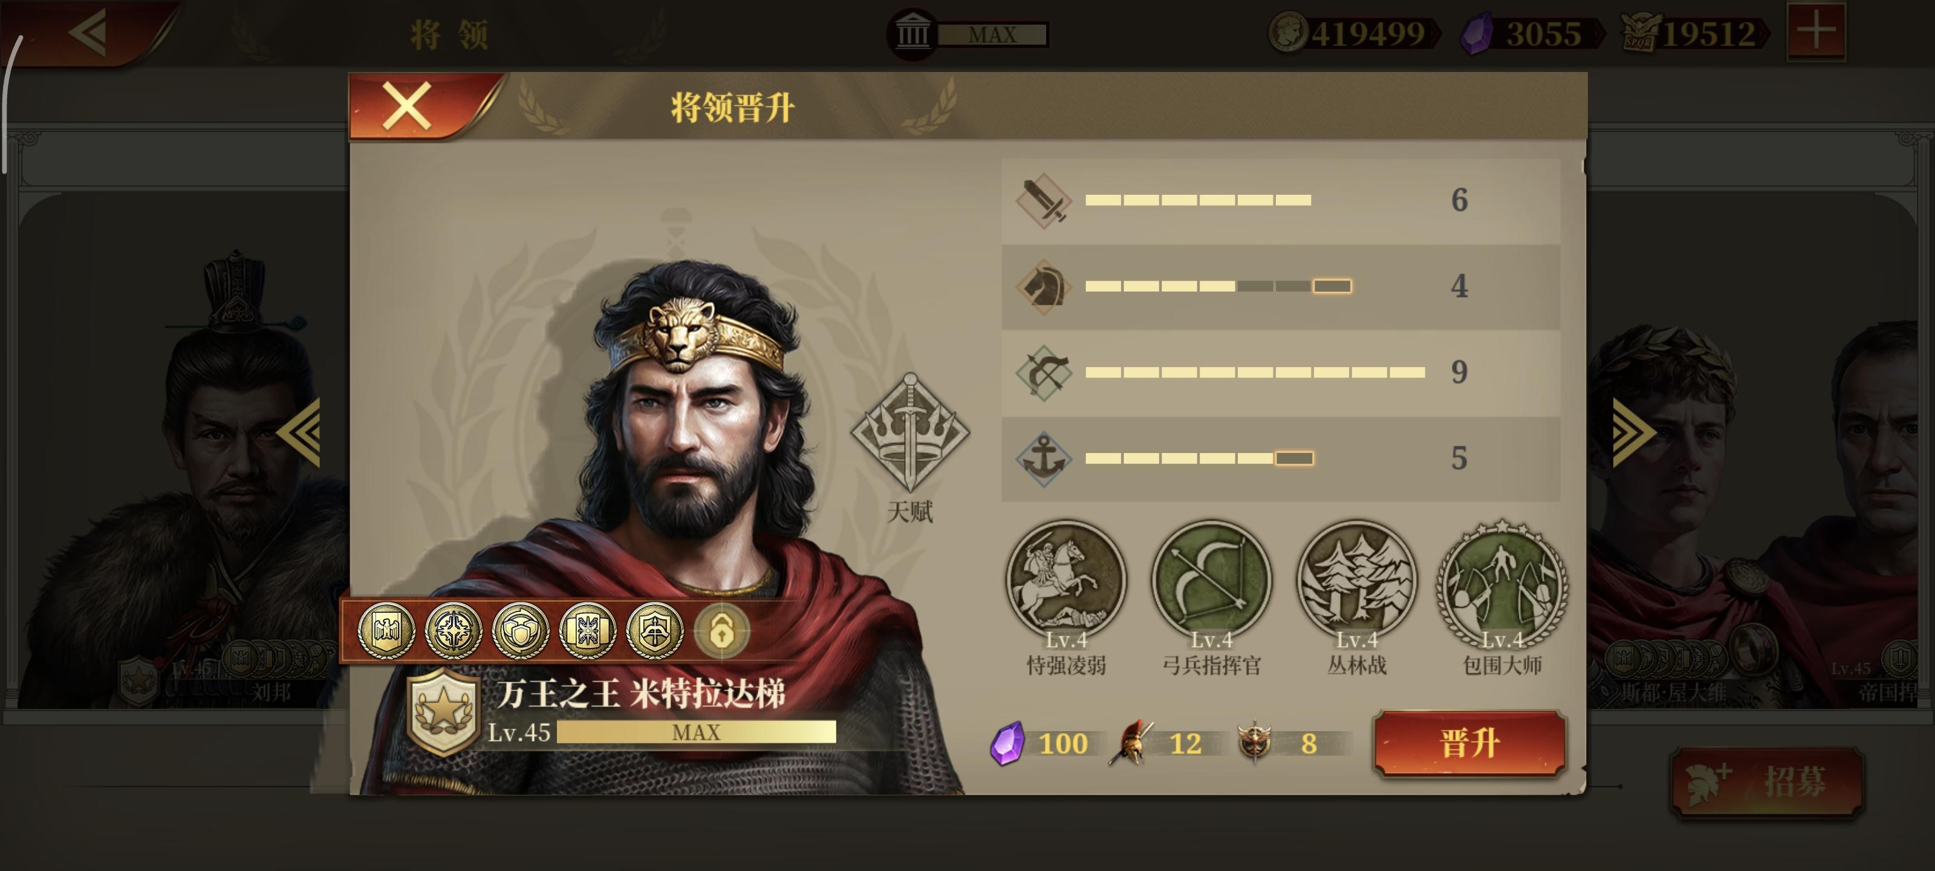Screen dimensions: 1935x871
Task: Tap the first eagle medal badge
Action: coord(386,630)
